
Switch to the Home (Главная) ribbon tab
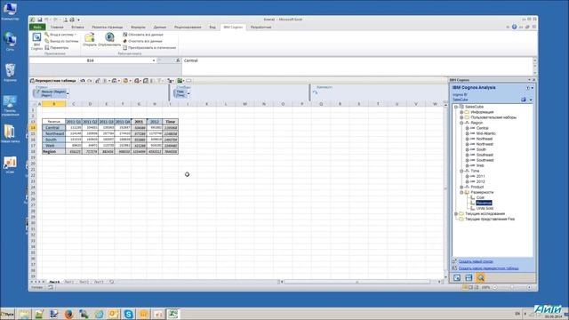[x=57, y=28]
